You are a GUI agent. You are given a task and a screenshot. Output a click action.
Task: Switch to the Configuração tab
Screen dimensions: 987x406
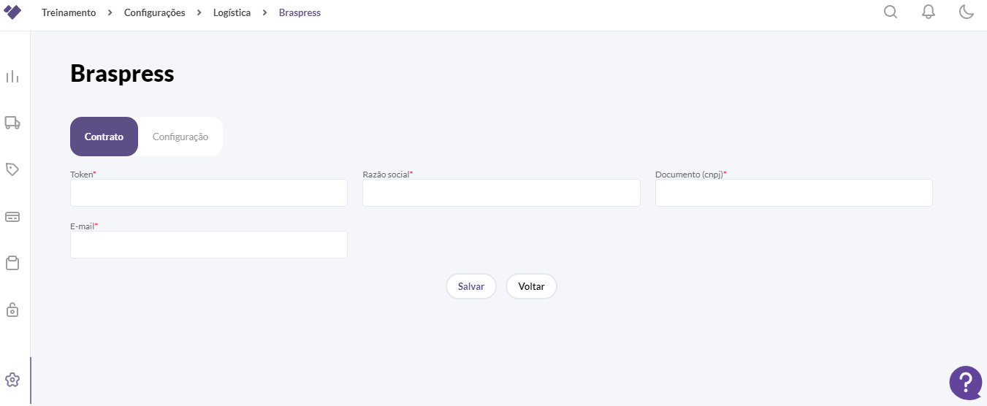pyautogui.click(x=180, y=137)
